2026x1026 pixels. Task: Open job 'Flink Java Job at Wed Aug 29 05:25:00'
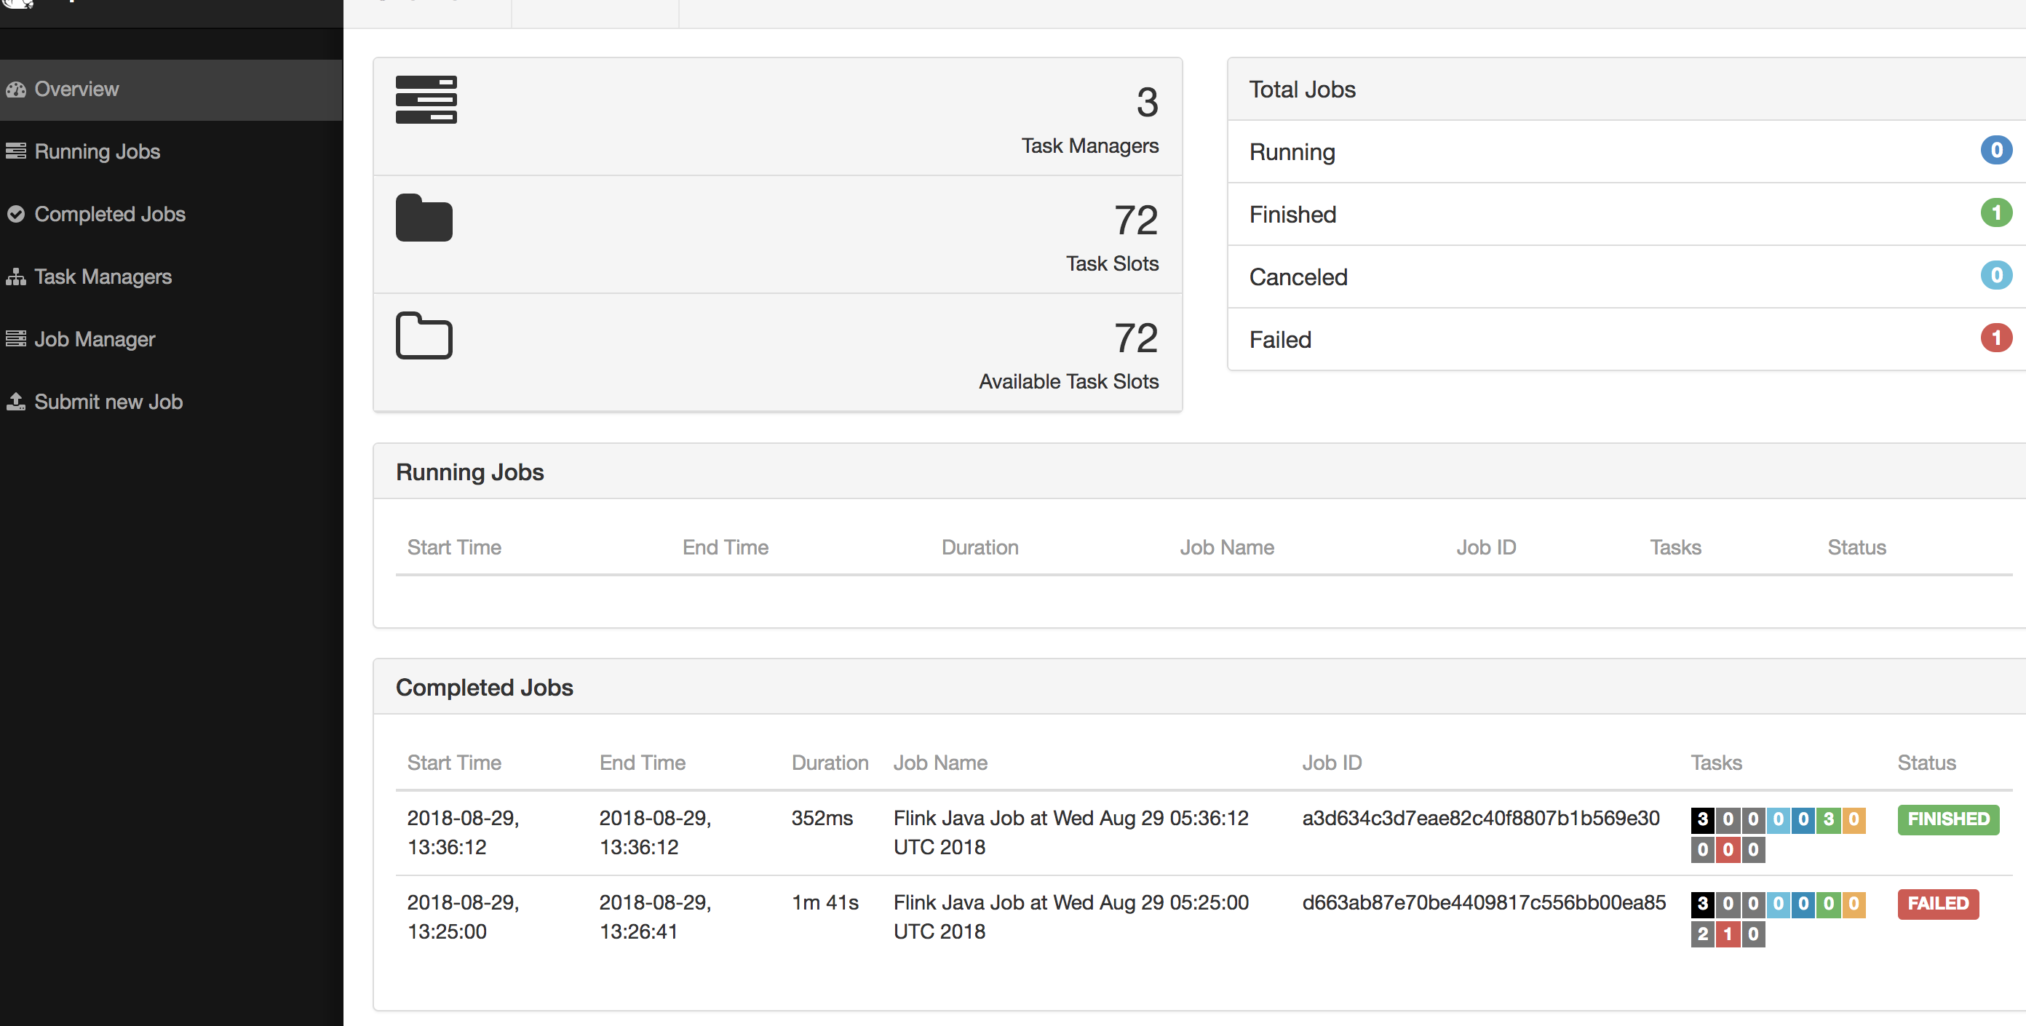click(1070, 917)
